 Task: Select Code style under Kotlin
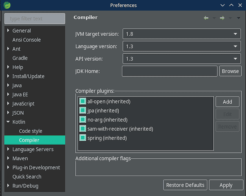pos(31,131)
